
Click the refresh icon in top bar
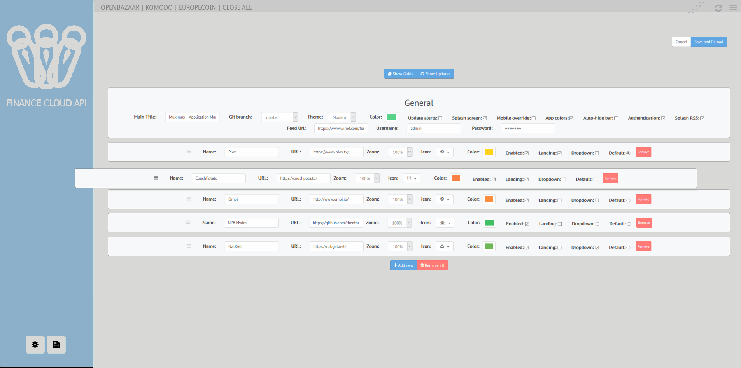coord(718,8)
